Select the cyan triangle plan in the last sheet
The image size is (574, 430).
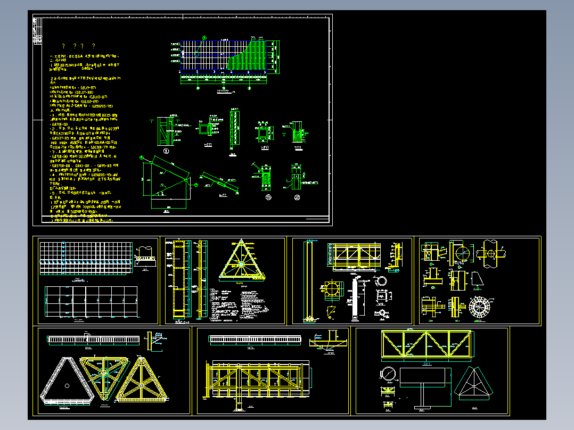coord(474,383)
